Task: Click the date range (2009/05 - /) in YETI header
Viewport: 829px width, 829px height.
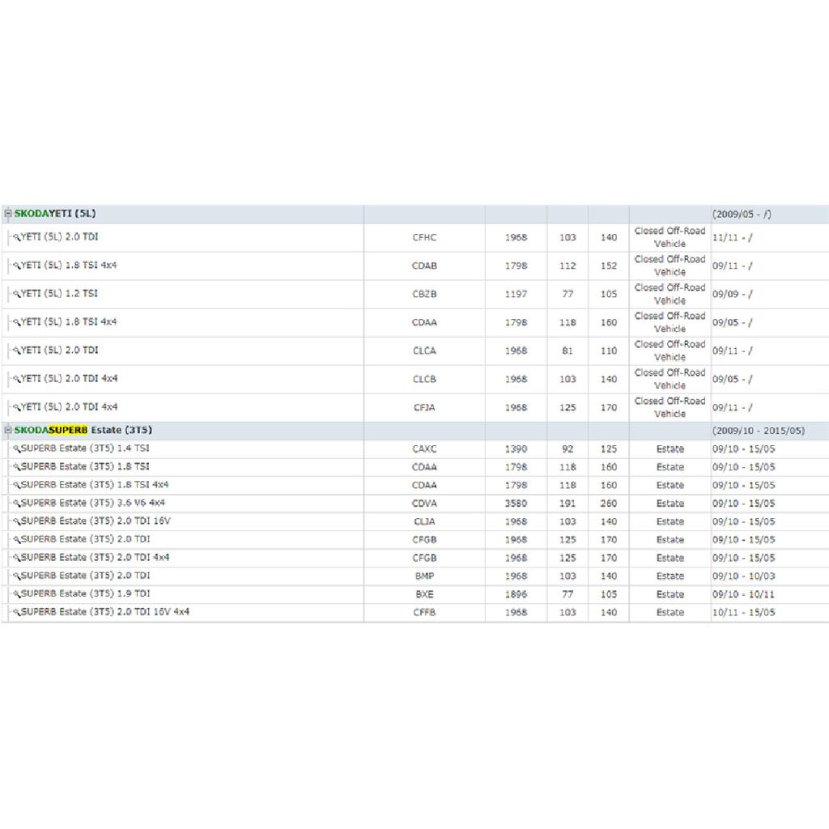Action: 742,214
